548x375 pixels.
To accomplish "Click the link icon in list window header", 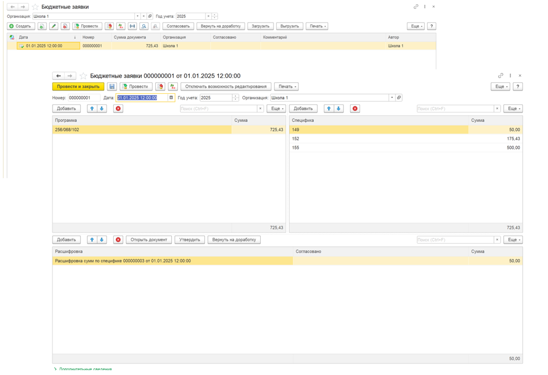I will [416, 7].
